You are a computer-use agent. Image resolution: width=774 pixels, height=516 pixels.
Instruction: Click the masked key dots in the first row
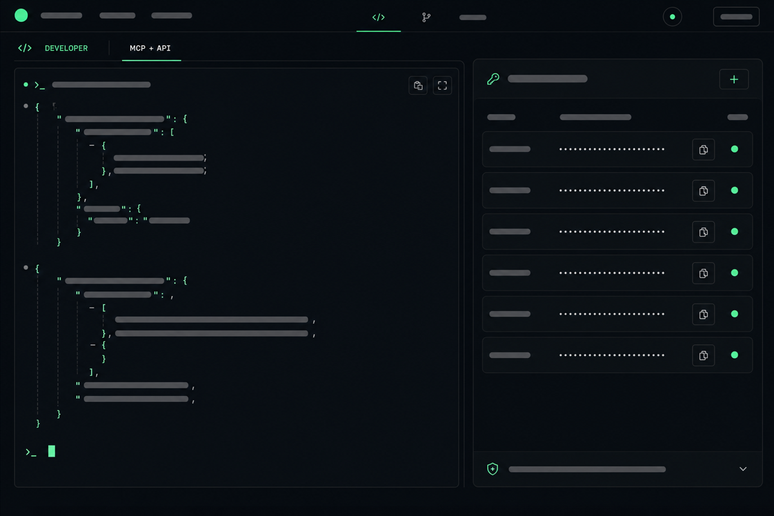click(612, 149)
